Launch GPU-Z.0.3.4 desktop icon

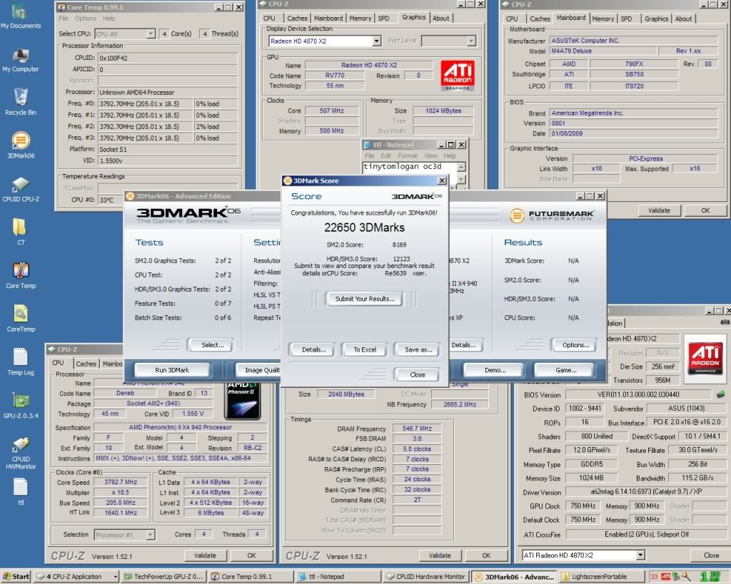pos(21,405)
